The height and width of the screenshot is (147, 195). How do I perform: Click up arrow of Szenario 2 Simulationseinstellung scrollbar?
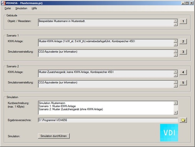(x=176, y=82)
